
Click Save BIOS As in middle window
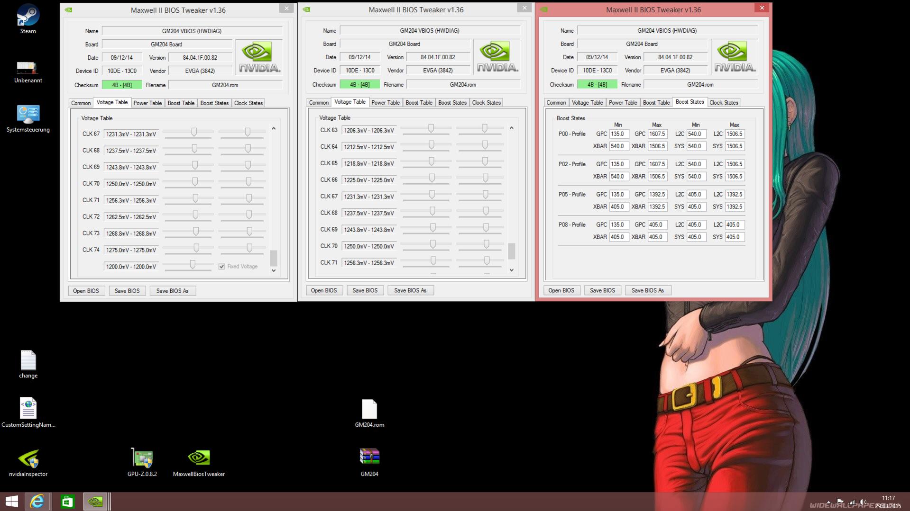click(x=410, y=290)
